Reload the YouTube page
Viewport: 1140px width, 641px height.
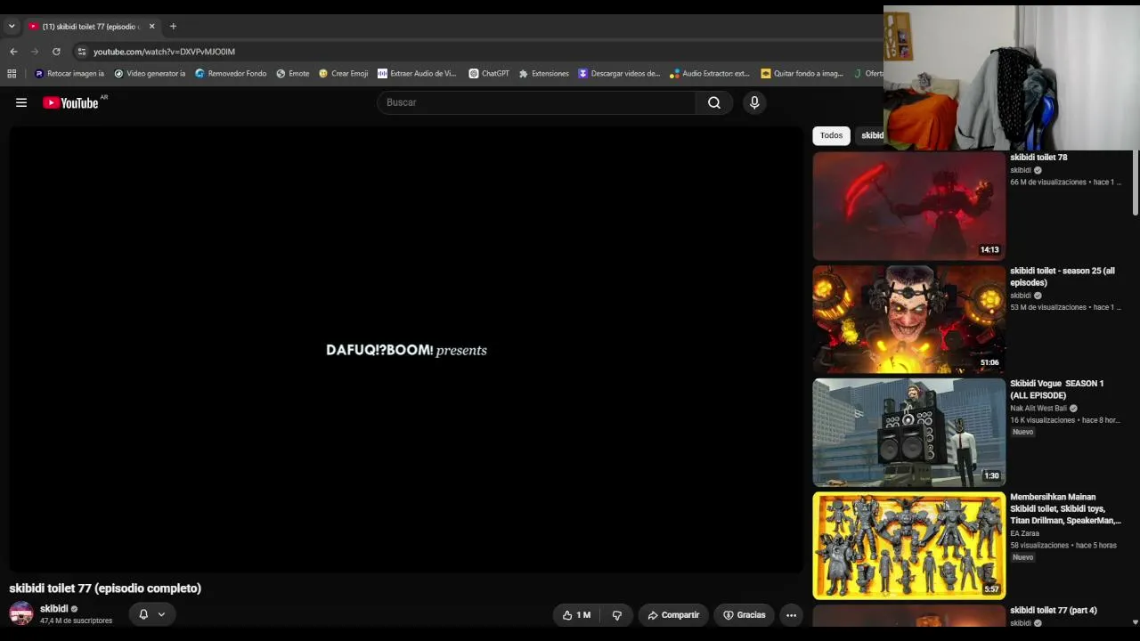tap(56, 52)
